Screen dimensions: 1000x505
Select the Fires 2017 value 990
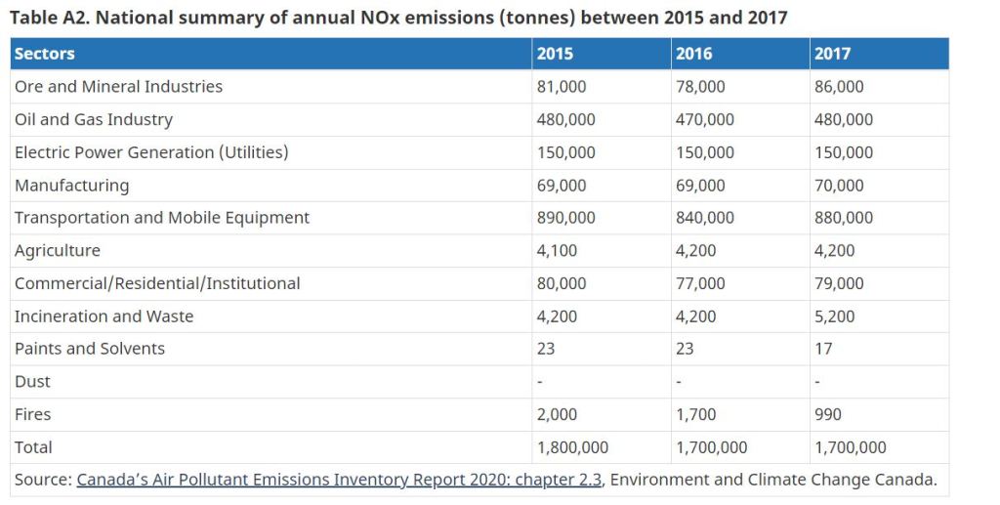pyautogui.click(x=828, y=414)
